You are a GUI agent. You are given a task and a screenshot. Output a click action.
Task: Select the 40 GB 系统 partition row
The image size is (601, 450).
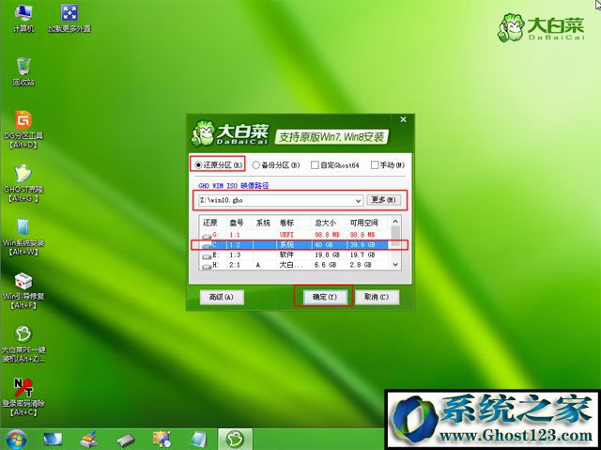click(295, 244)
